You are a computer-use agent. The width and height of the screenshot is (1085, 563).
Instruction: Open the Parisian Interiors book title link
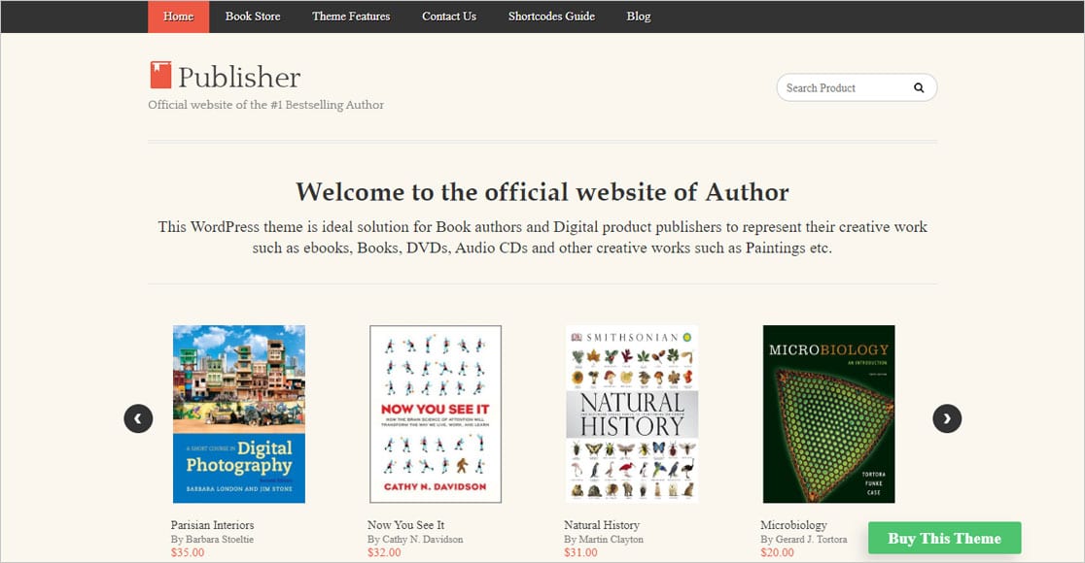(213, 525)
